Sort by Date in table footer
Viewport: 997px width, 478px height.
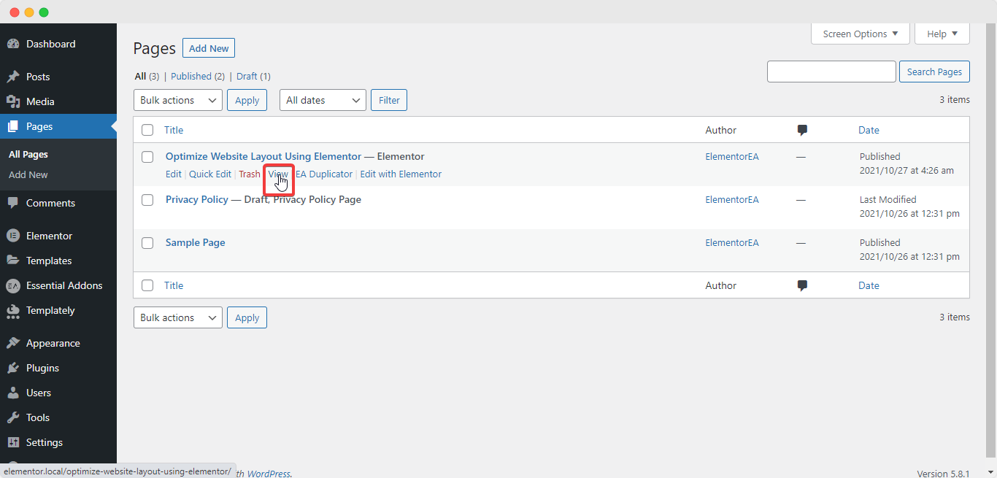(869, 285)
